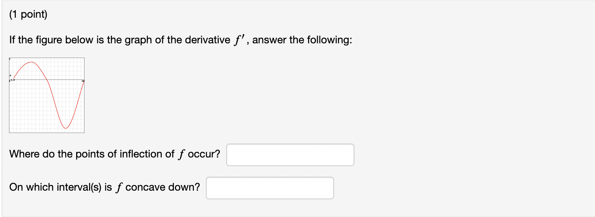This screenshot has width=595, height=217.
Task: Click inside the concave down answer box
Action: (x=270, y=188)
